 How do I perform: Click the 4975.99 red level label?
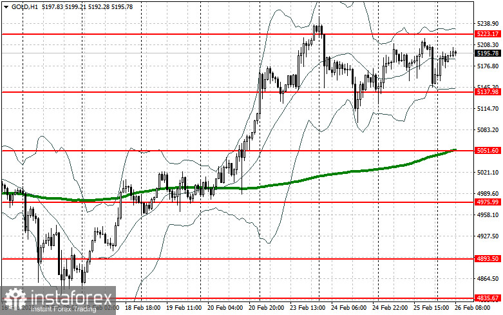pyautogui.click(x=488, y=202)
